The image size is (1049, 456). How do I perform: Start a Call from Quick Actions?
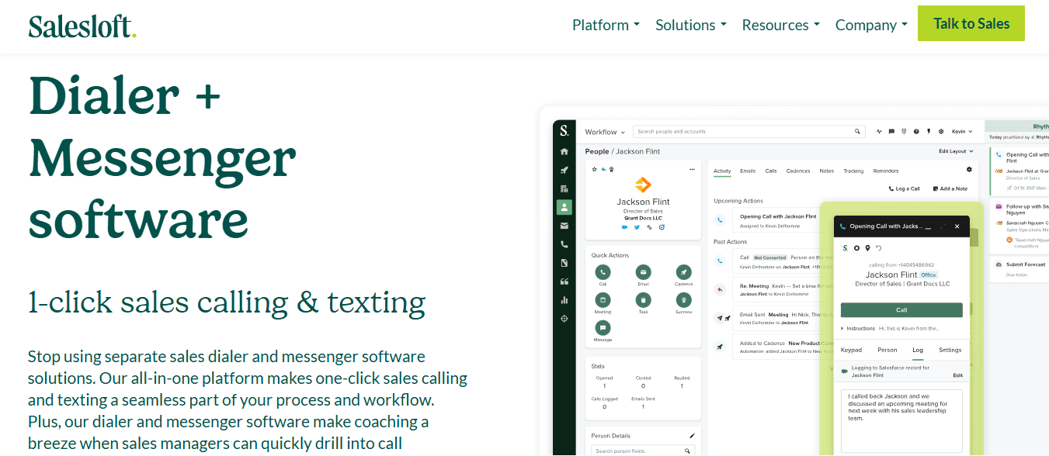(603, 272)
